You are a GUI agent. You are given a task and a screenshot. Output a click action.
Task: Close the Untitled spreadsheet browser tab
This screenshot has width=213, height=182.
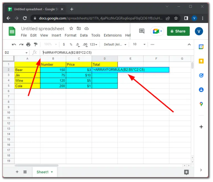(x=62, y=9)
